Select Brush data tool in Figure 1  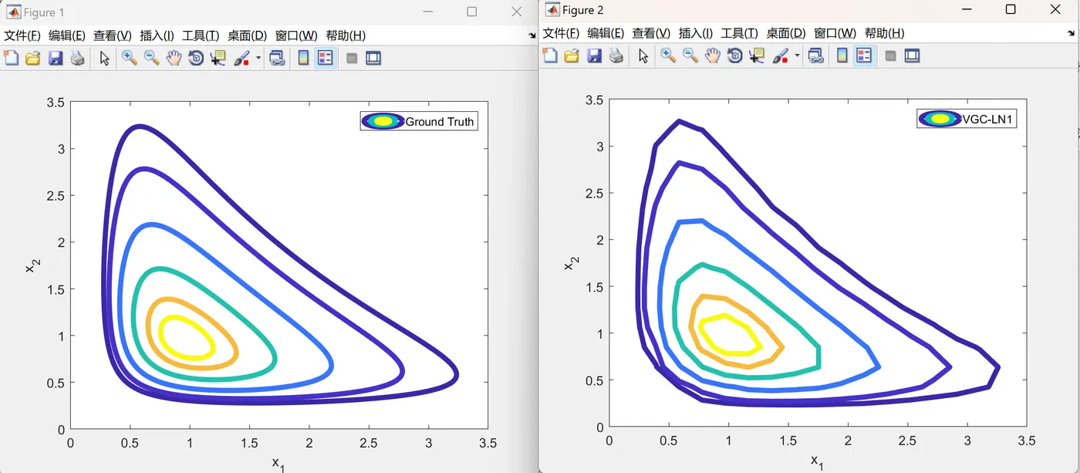pyautogui.click(x=242, y=58)
